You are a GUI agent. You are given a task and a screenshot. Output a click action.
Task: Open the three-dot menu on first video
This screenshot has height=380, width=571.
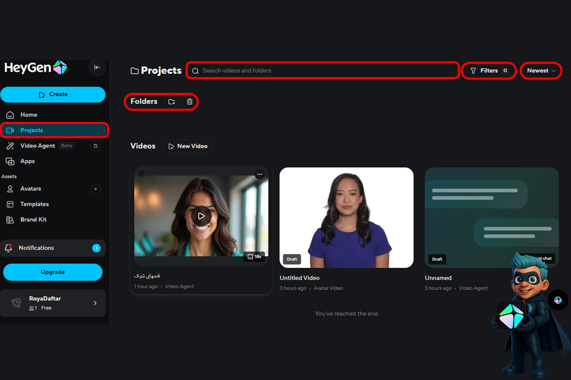tap(260, 174)
